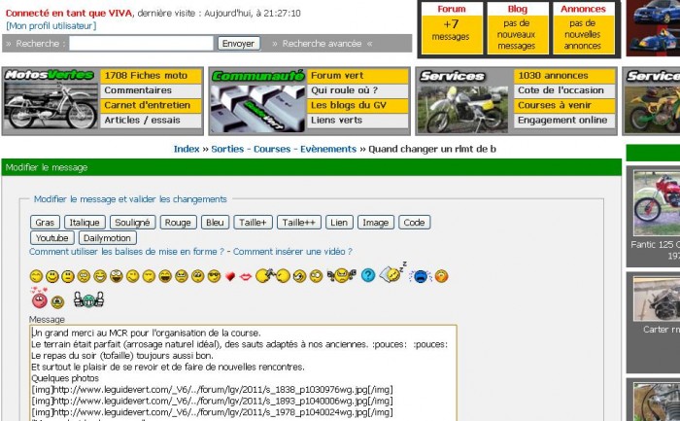Apply Taille++ larger text size

point(299,223)
